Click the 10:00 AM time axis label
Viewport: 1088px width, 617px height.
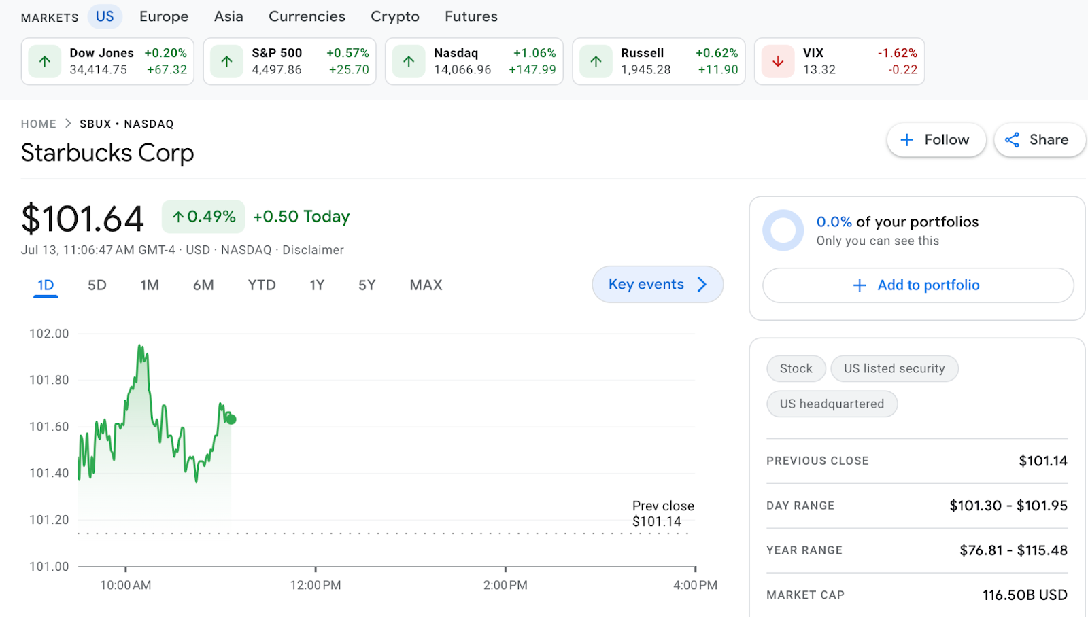tap(126, 585)
